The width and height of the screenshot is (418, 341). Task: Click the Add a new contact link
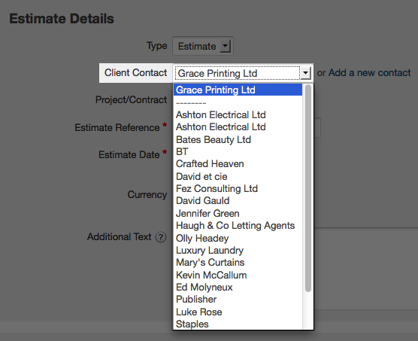point(369,73)
